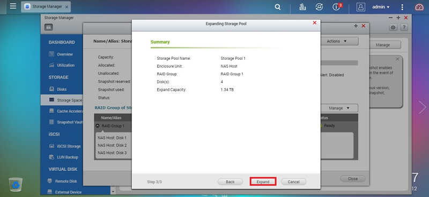Screen dimensions: 429x197
Task: Open Storage Manager help question icon
Action: 404,27
